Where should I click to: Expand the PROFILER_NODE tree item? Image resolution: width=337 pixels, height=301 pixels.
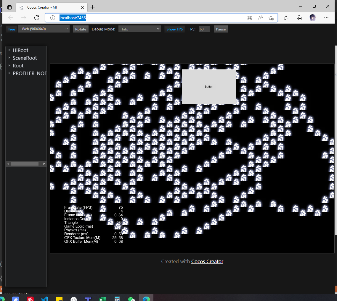[x=9, y=73]
